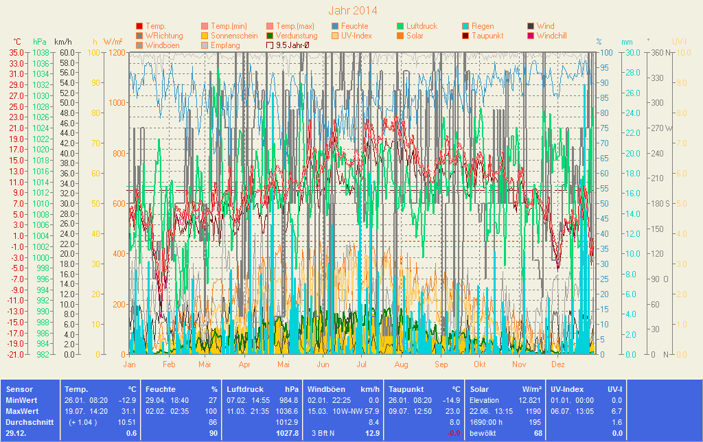Select the WRichtung legend square
Screen dimensions: 703x442
(x=139, y=36)
